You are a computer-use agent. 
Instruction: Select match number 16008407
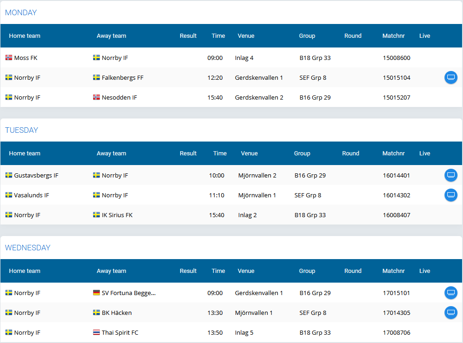[x=397, y=215]
